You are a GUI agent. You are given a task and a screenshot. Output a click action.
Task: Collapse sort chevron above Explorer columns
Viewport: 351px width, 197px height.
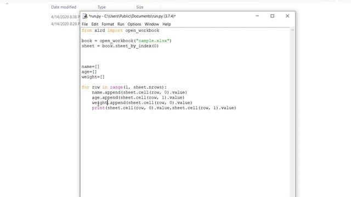click(x=7, y=4)
